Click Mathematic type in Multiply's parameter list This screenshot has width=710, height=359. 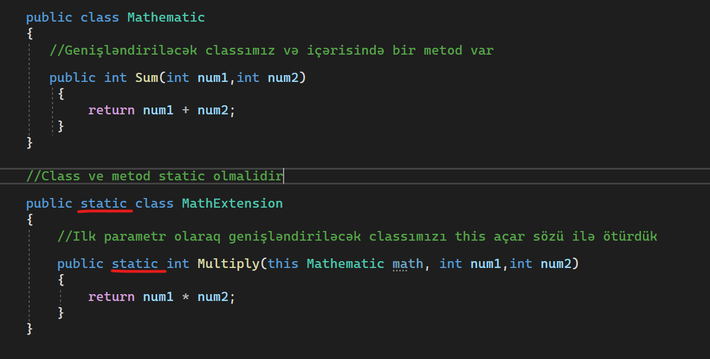click(x=346, y=263)
